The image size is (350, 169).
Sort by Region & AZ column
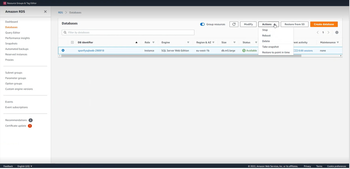point(213,43)
